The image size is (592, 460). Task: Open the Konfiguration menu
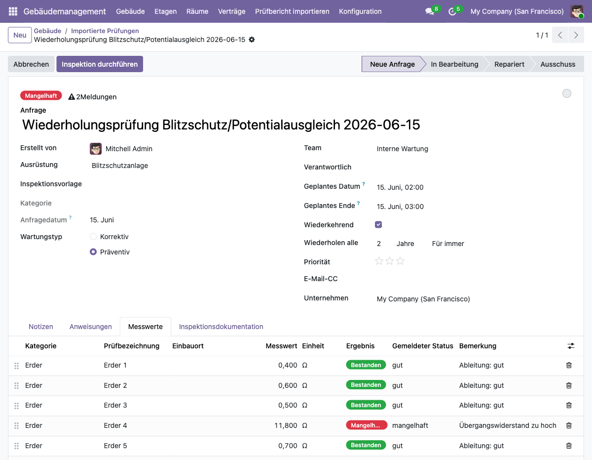(360, 11)
